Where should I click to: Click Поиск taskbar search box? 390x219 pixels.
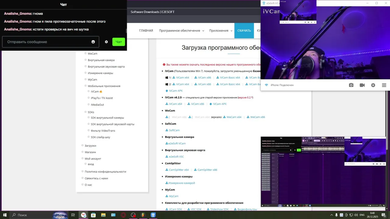(x=40, y=215)
